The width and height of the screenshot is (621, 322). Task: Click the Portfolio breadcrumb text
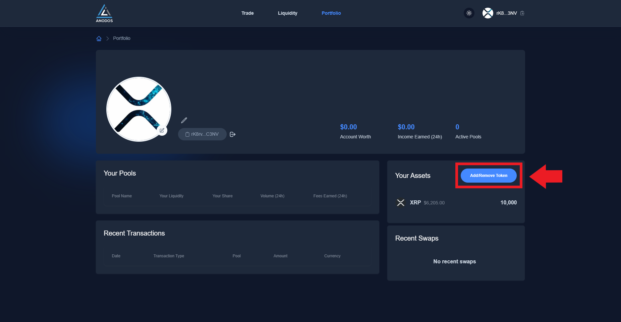click(x=122, y=39)
